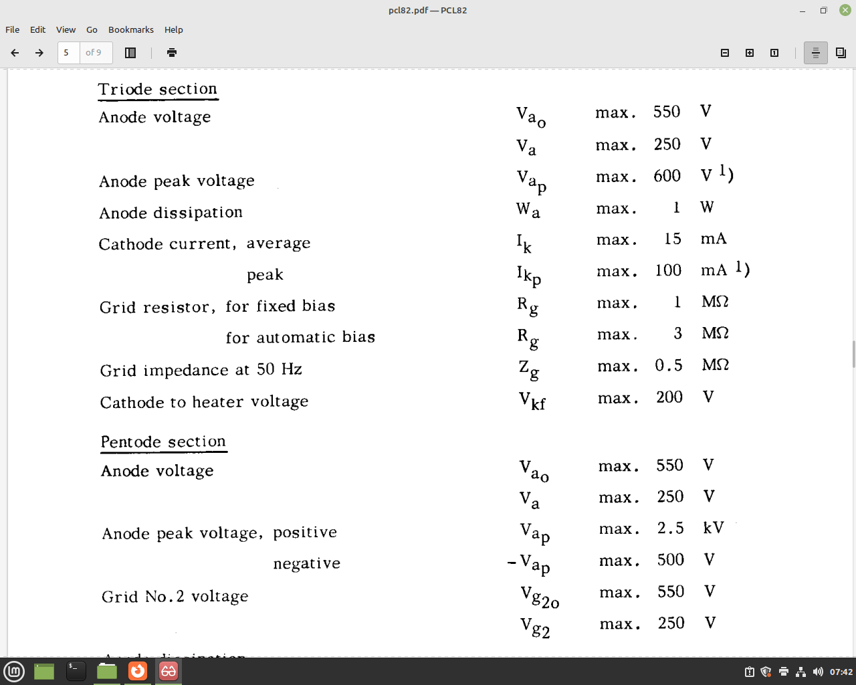Zoom out of the document
This screenshot has width=856, height=685.
725,53
